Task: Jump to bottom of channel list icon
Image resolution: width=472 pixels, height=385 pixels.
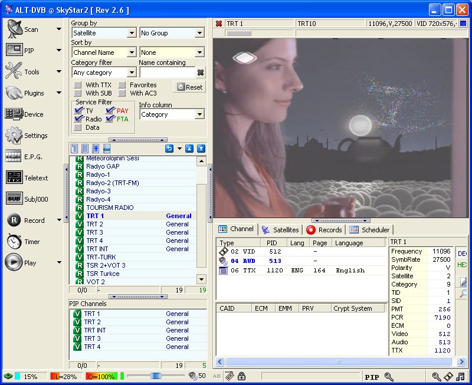Action: (201, 149)
